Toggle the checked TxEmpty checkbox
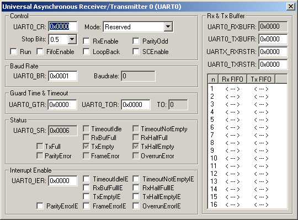Viewport: 298px width, 220px height. pos(86,146)
